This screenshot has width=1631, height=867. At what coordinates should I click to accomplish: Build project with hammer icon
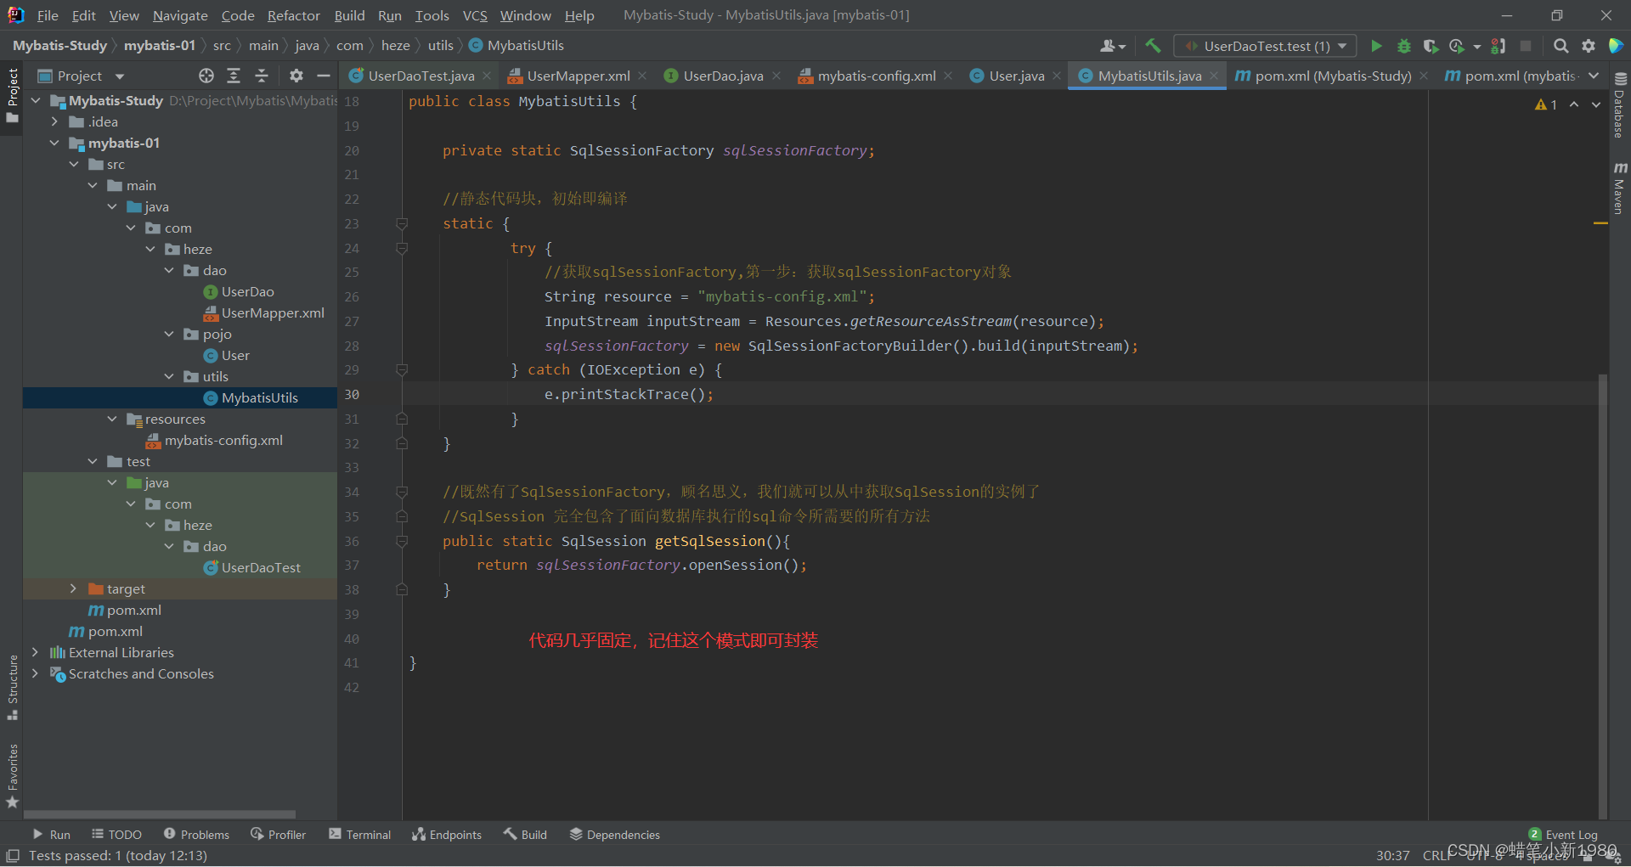1153,46
